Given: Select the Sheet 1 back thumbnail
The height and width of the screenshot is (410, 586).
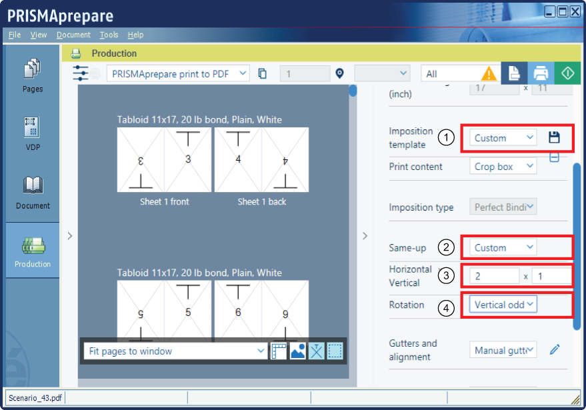Looking at the screenshot, I should pyautogui.click(x=261, y=159).
